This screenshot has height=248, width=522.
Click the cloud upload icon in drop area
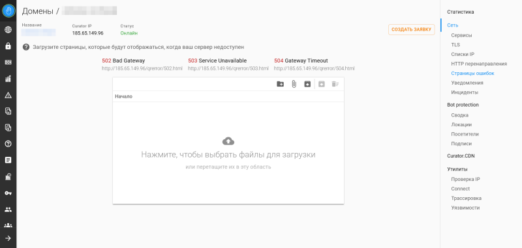click(228, 141)
